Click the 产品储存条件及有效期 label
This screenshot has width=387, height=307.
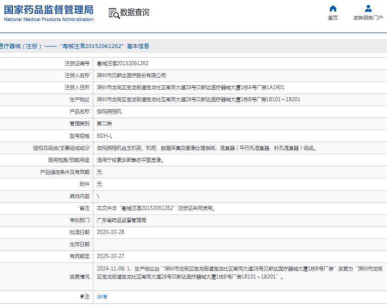(65, 172)
